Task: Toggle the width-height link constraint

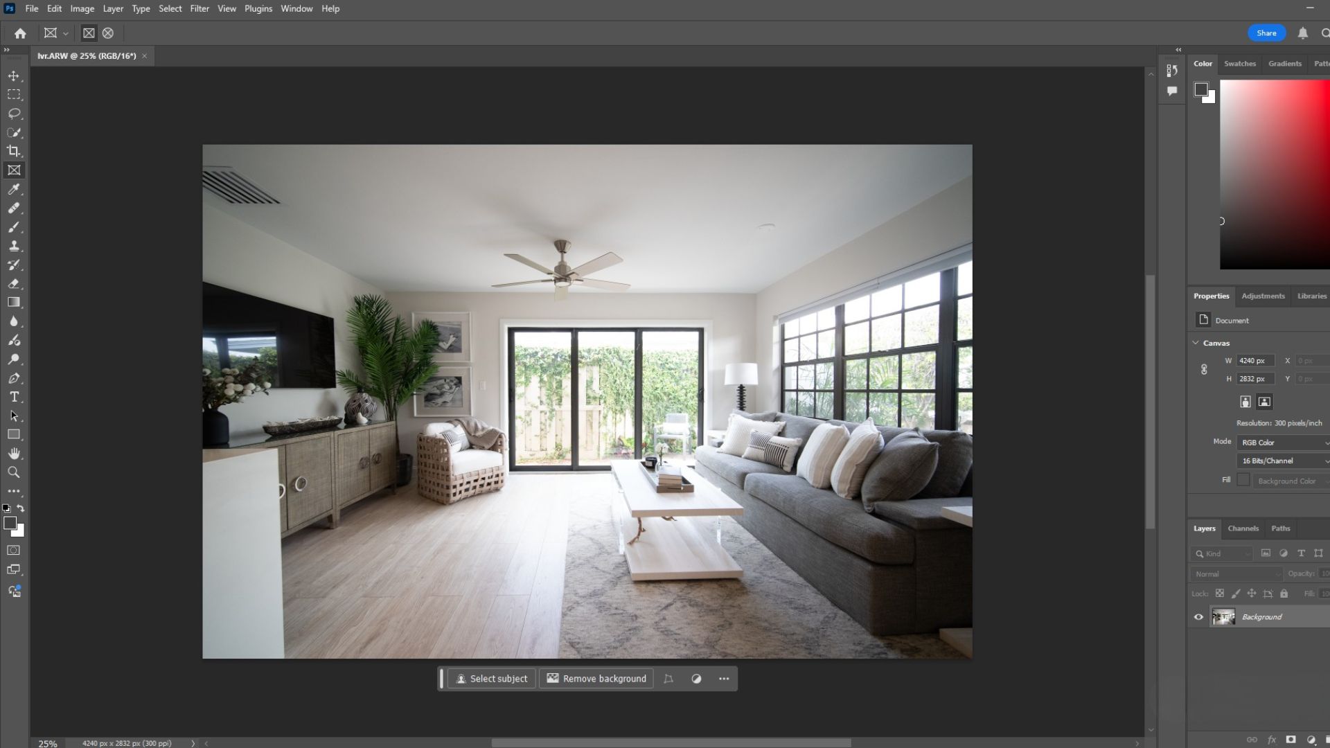Action: (1204, 370)
